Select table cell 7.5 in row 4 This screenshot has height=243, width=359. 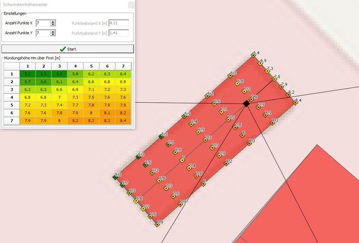[x=91, y=97]
